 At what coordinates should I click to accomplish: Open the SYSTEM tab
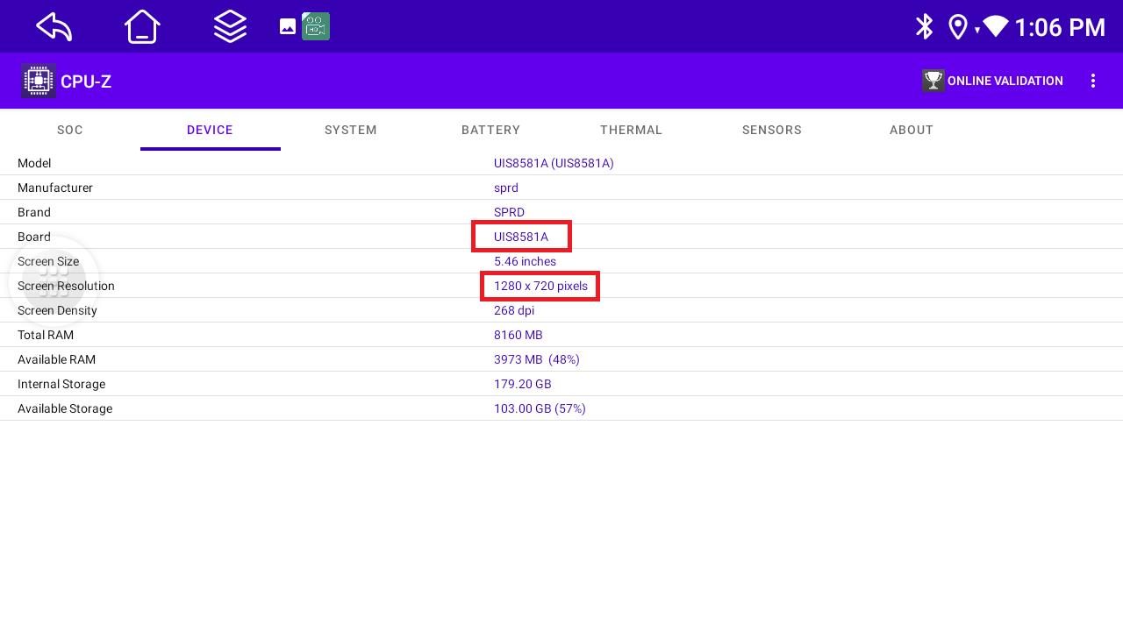(x=351, y=130)
